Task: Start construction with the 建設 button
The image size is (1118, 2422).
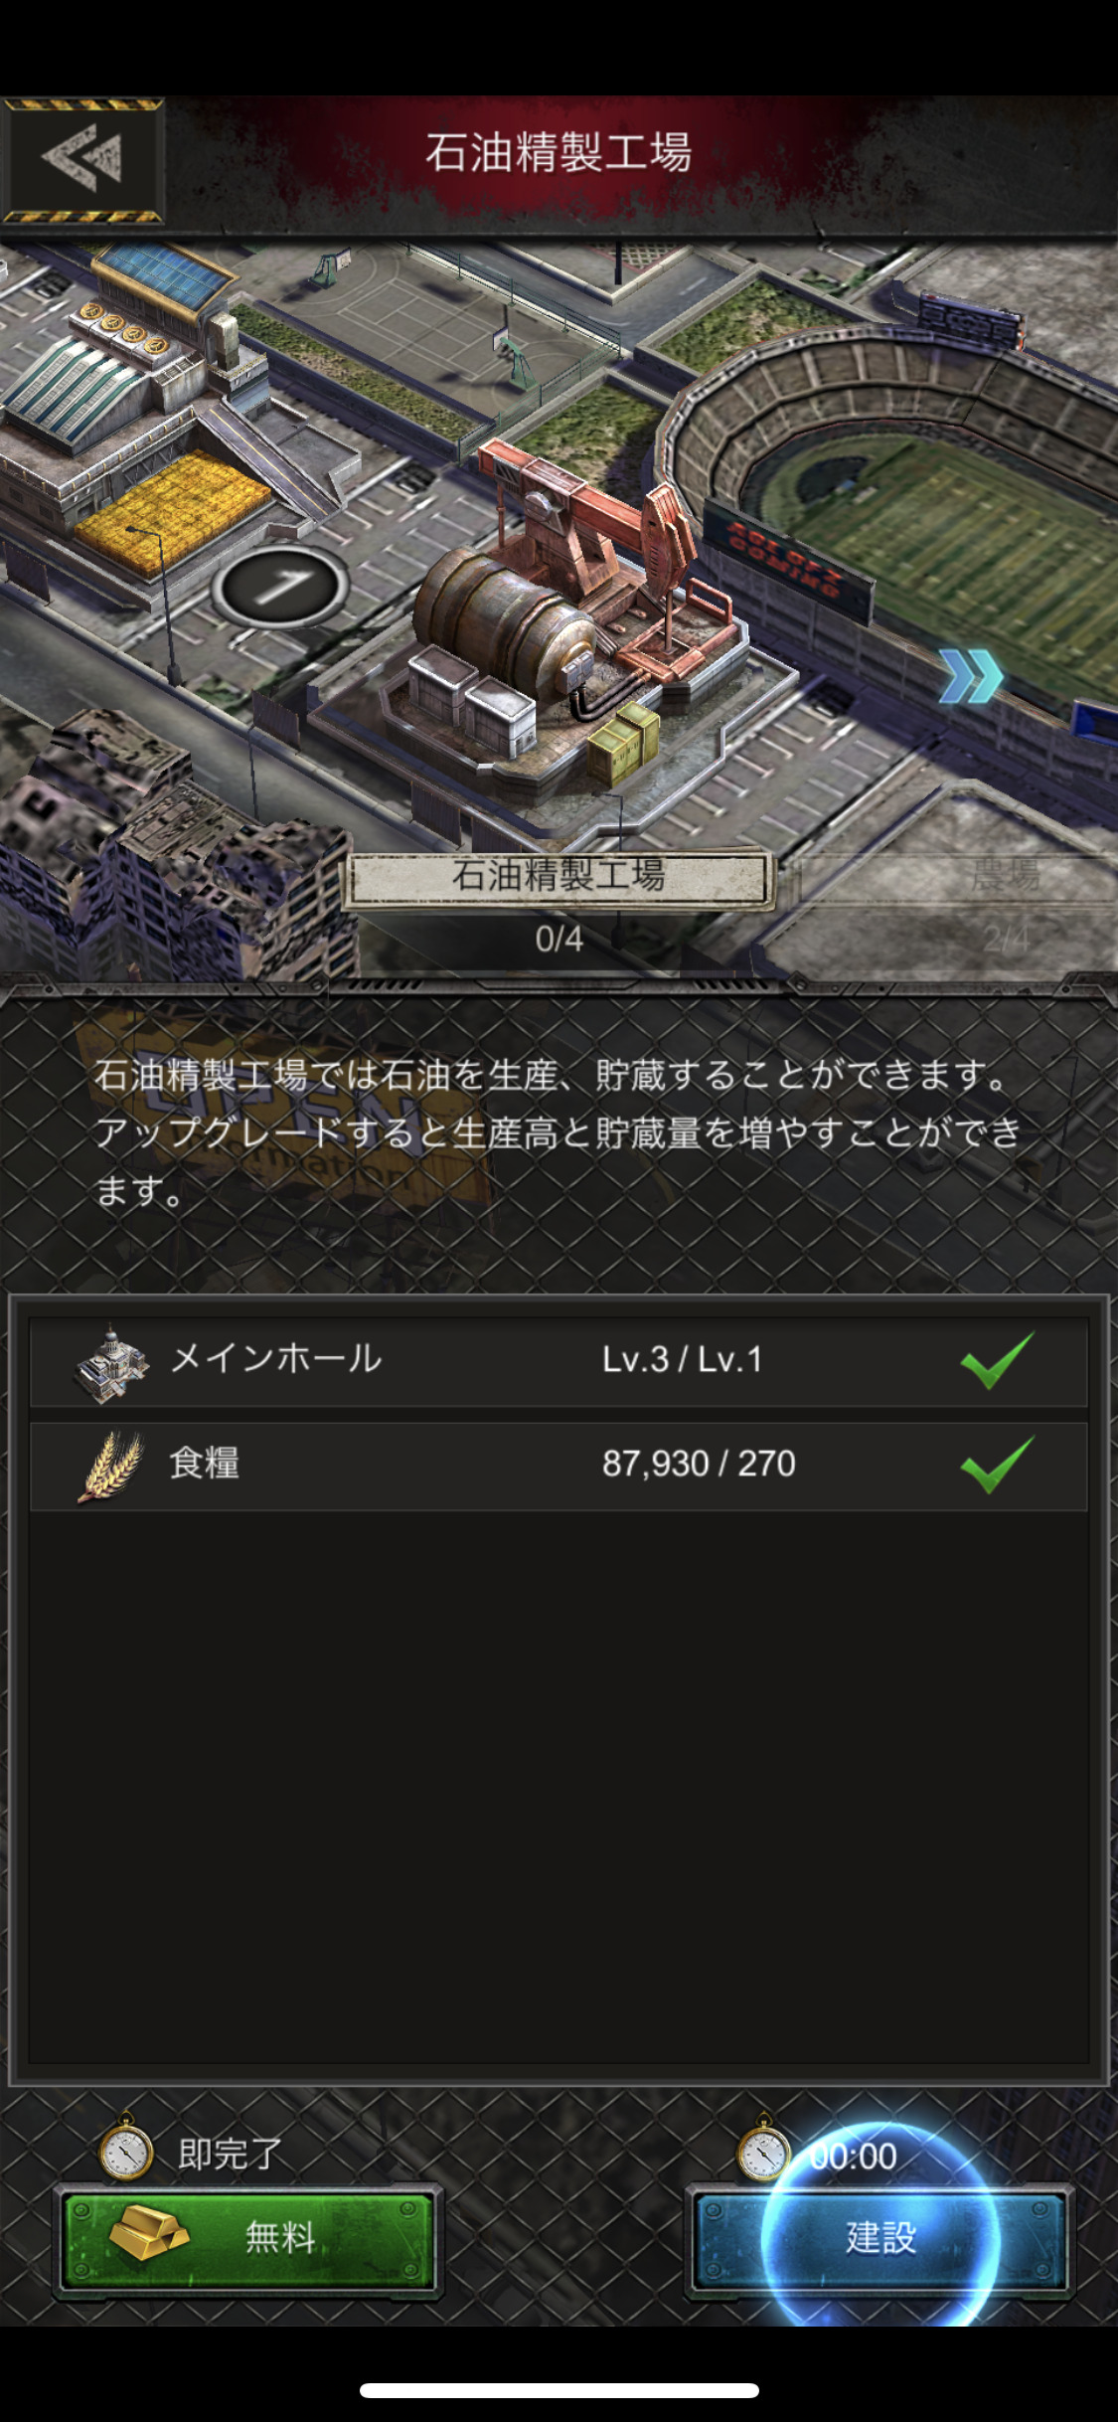Action: pos(879,2239)
